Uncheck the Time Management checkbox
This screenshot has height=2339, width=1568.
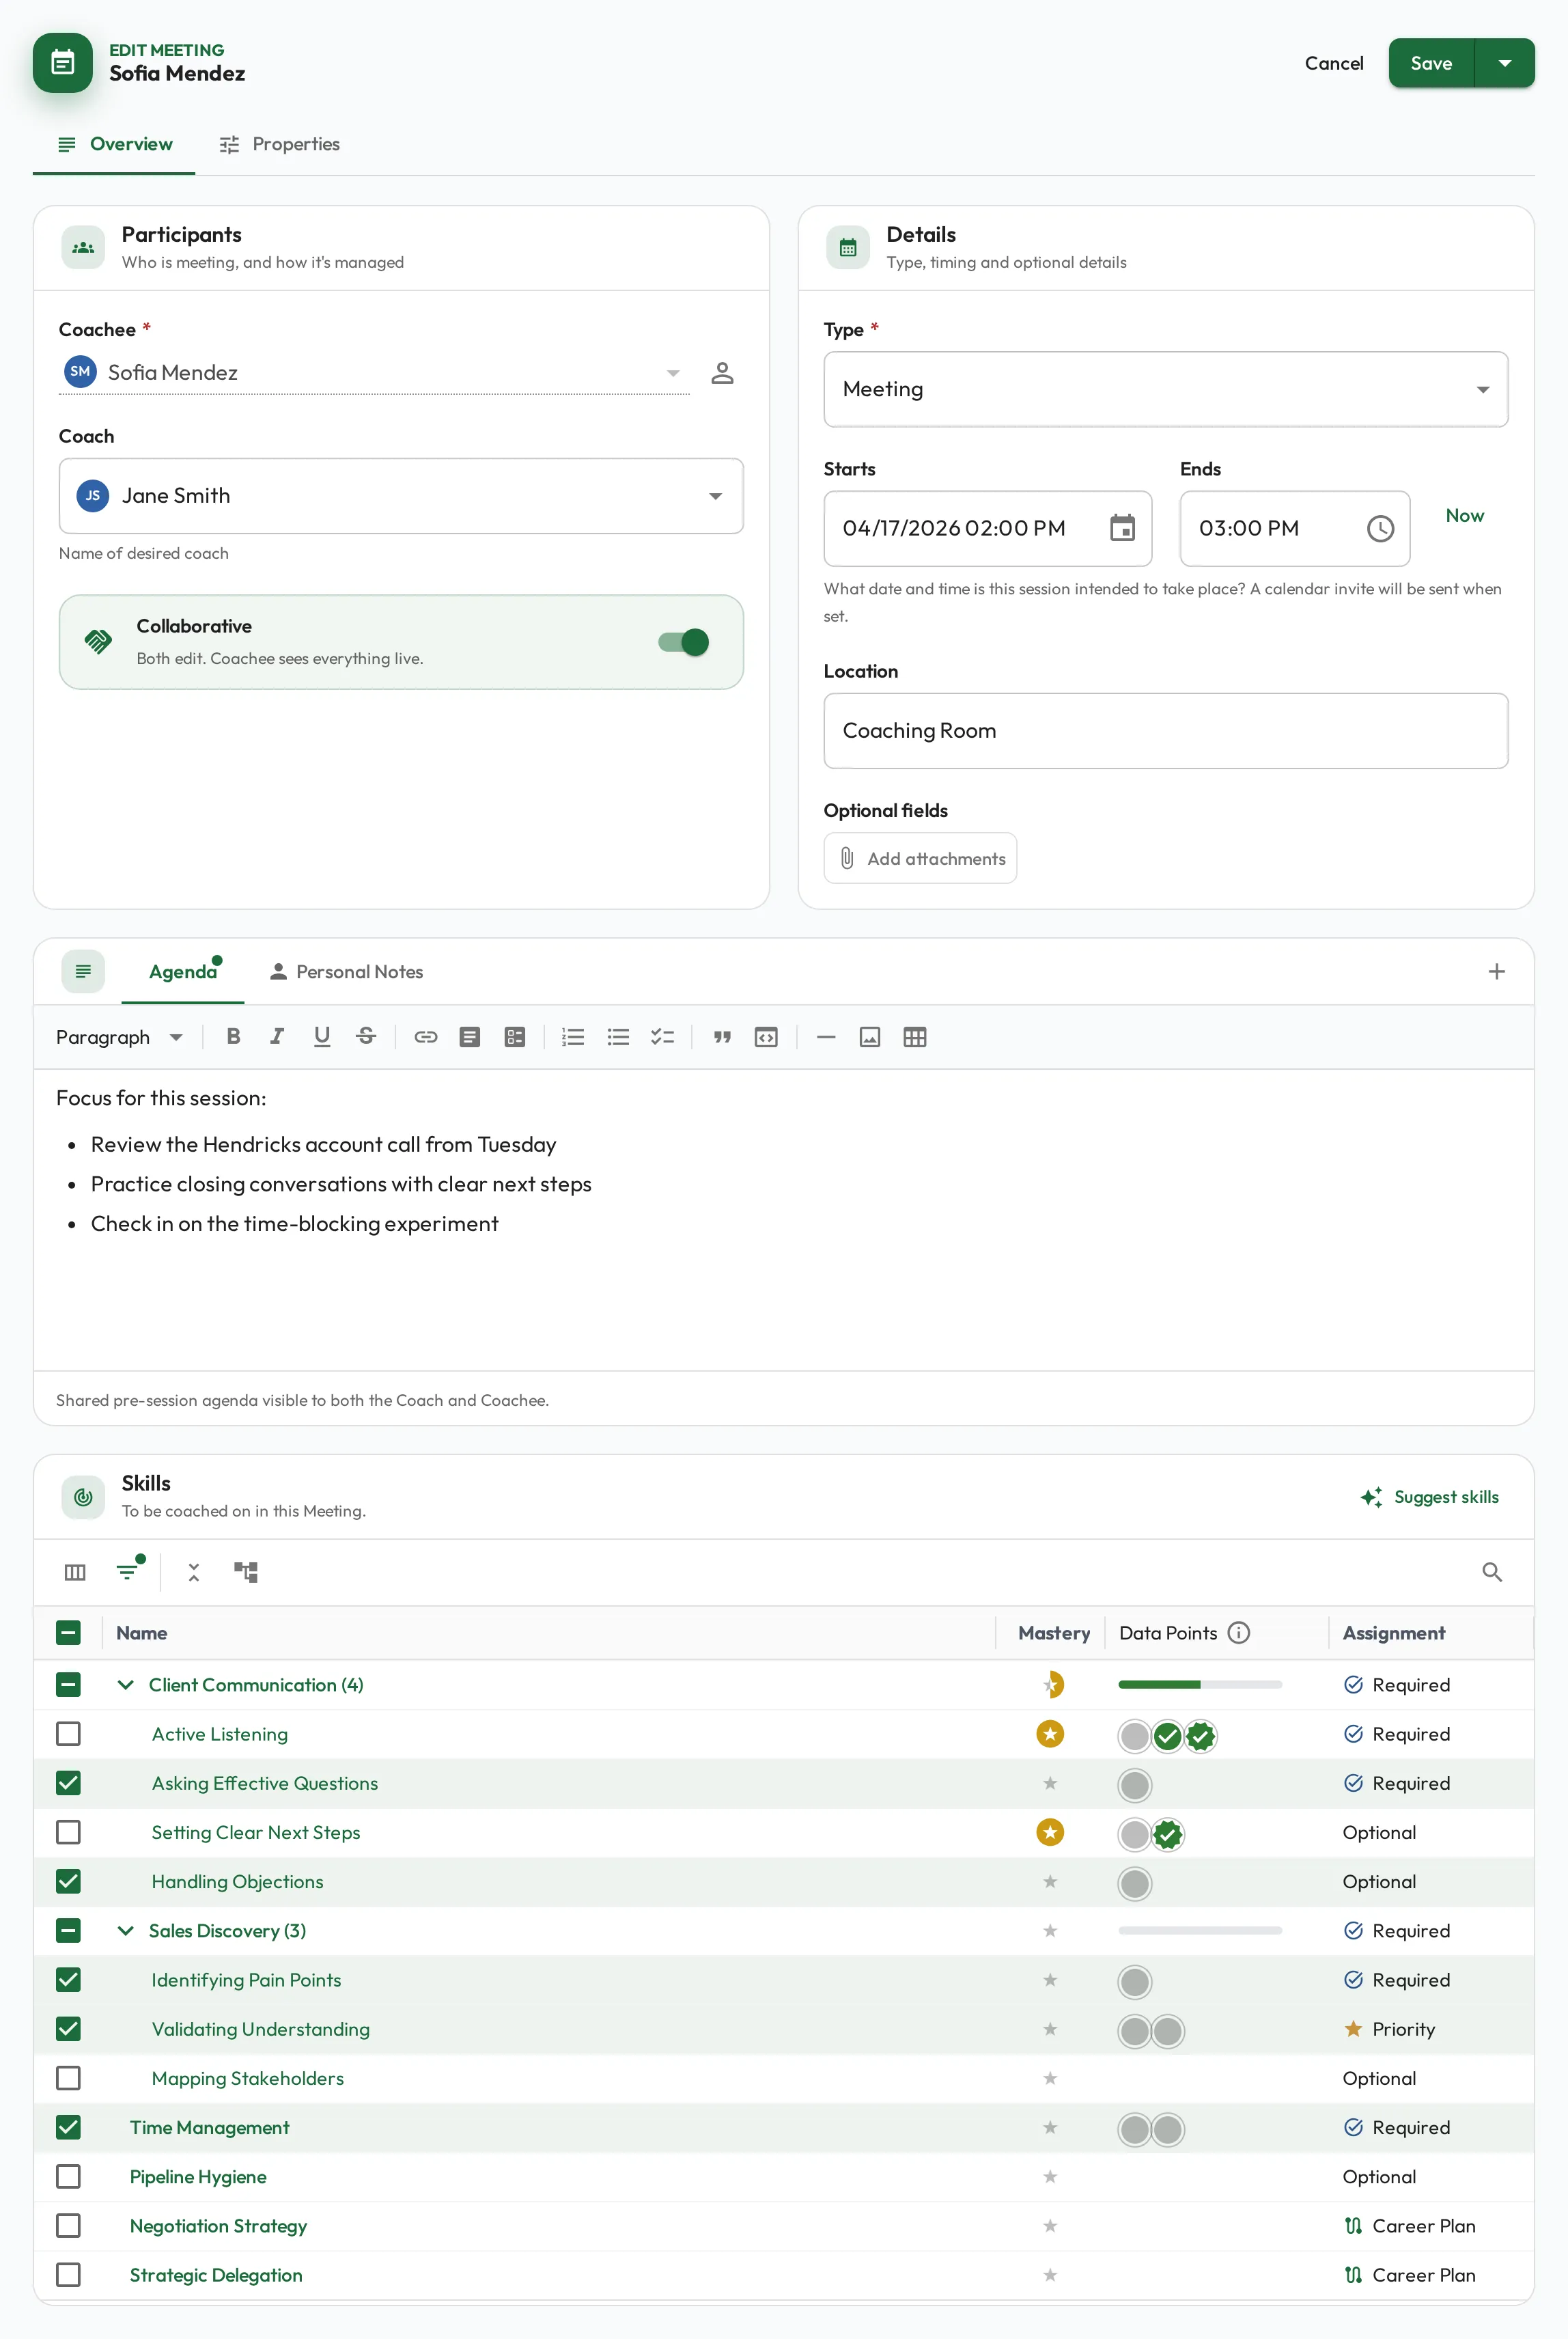coord(68,2126)
